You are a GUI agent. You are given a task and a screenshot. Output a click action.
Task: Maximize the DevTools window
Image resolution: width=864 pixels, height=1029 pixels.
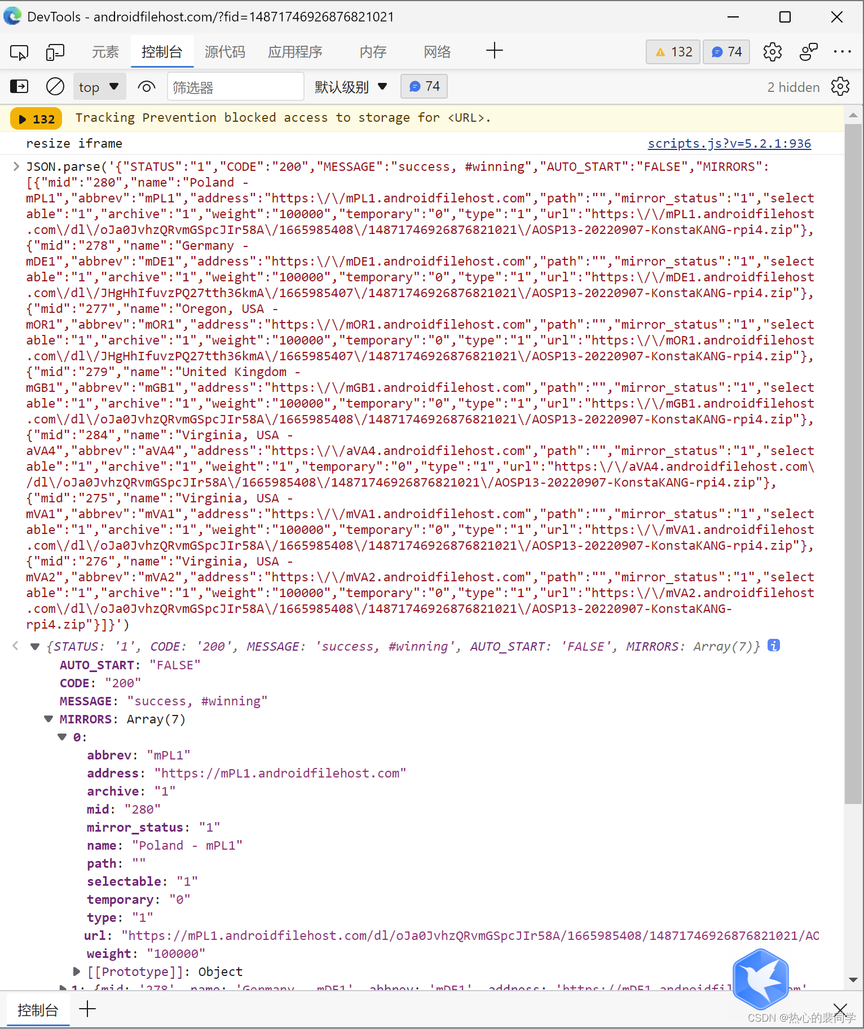[784, 16]
